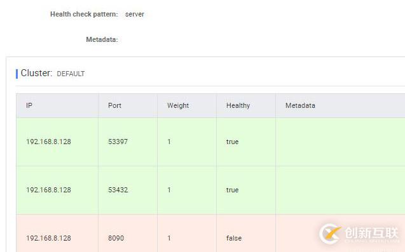Select 'true' in the 53397 row
The height and width of the screenshot is (252, 405).
pyautogui.click(x=233, y=142)
